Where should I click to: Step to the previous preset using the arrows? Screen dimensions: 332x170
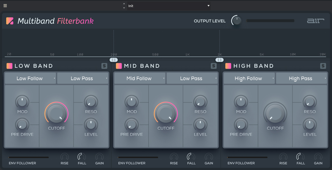(124, 4)
